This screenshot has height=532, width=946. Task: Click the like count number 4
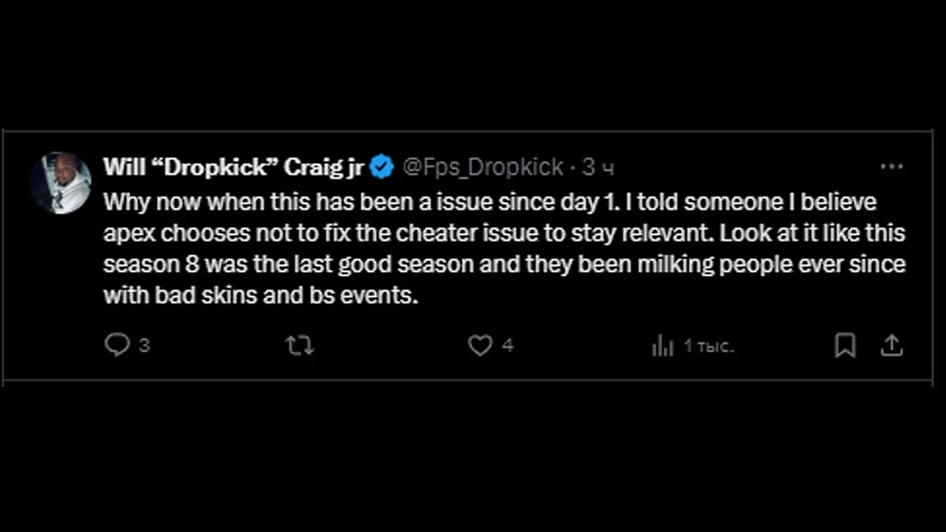pyautogui.click(x=508, y=345)
